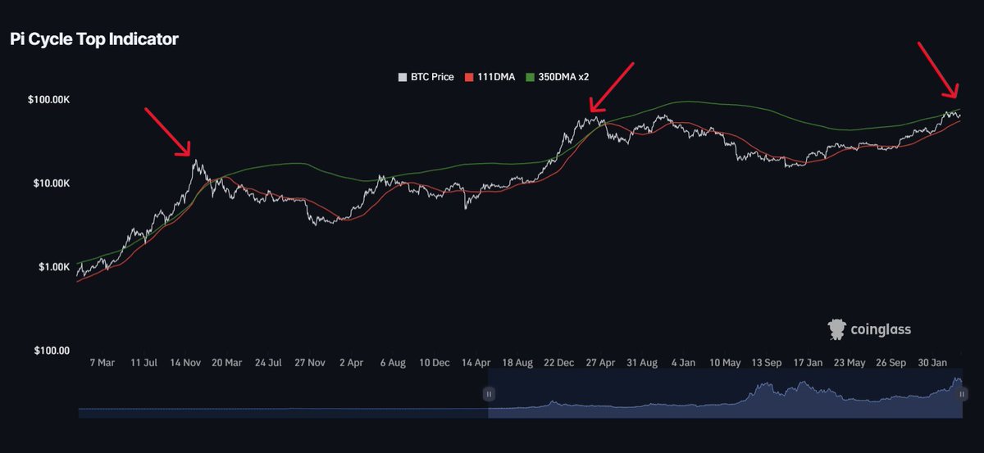Grab the right range slider handle

click(x=962, y=394)
